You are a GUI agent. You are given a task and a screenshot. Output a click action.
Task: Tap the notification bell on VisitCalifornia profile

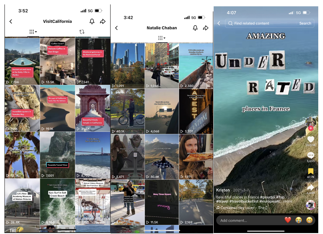[92, 22]
